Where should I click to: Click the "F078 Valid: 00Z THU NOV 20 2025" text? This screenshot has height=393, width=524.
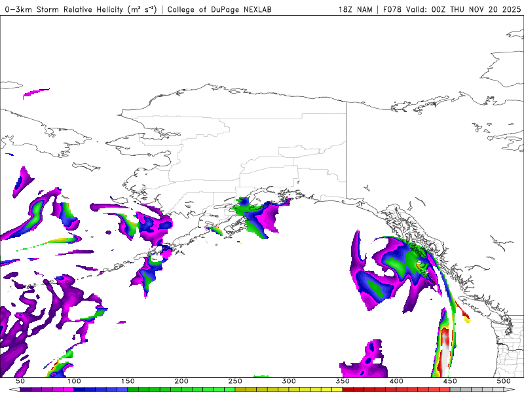pos(452,9)
